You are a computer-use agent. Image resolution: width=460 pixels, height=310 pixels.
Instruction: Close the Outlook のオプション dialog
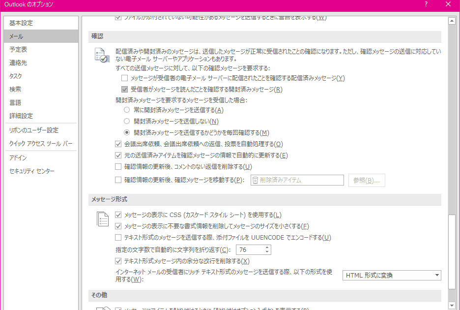(x=448, y=4)
